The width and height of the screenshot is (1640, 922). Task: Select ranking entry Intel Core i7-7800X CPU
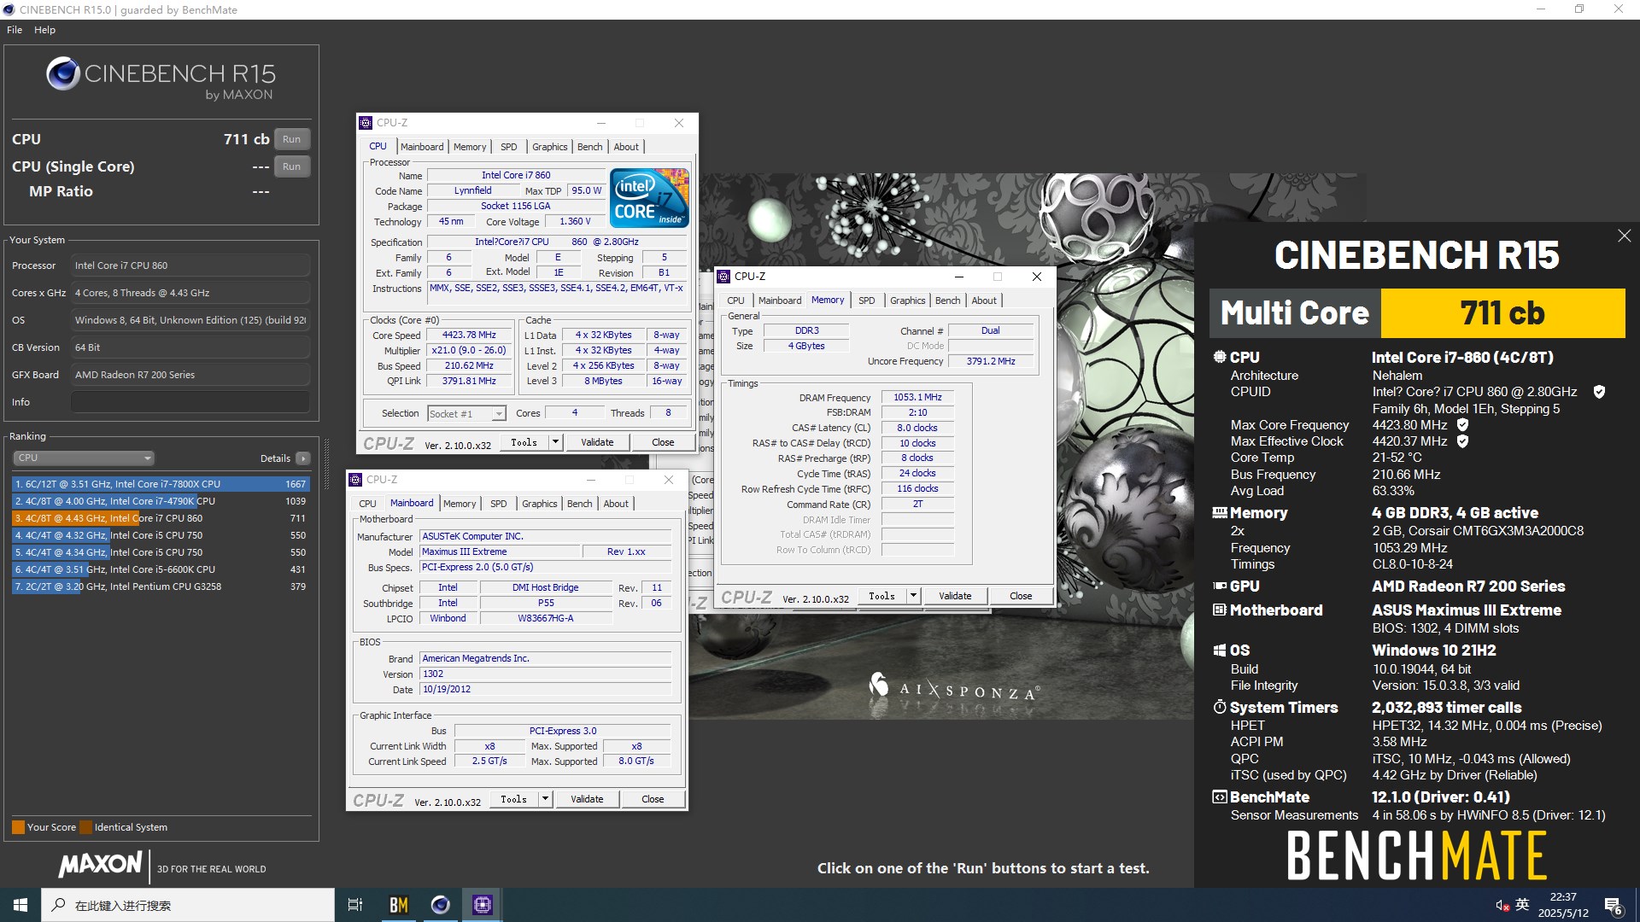161,484
